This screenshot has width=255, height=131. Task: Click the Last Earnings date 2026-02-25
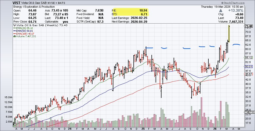pos(139,18)
